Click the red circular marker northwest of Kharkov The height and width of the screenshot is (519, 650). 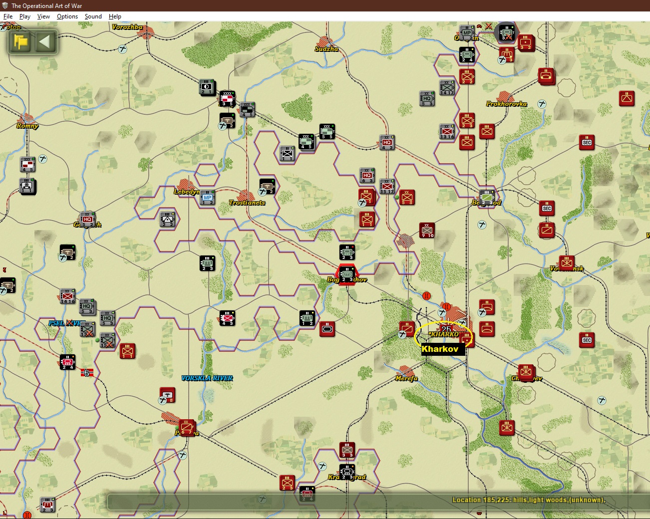point(426,296)
